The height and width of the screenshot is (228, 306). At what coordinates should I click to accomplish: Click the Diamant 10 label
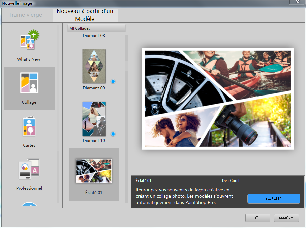(x=94, y=140)
